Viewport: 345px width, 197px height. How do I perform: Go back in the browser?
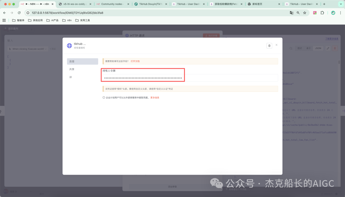[x=4, y=13]
